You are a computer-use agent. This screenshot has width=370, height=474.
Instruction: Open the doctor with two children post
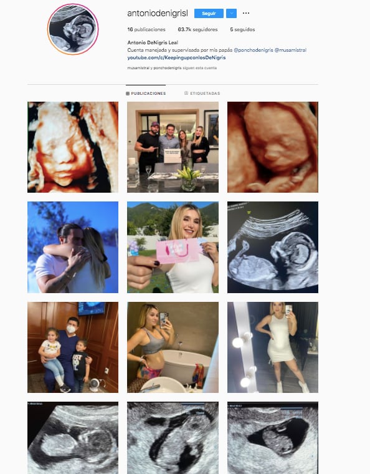[x=73, y=347]
